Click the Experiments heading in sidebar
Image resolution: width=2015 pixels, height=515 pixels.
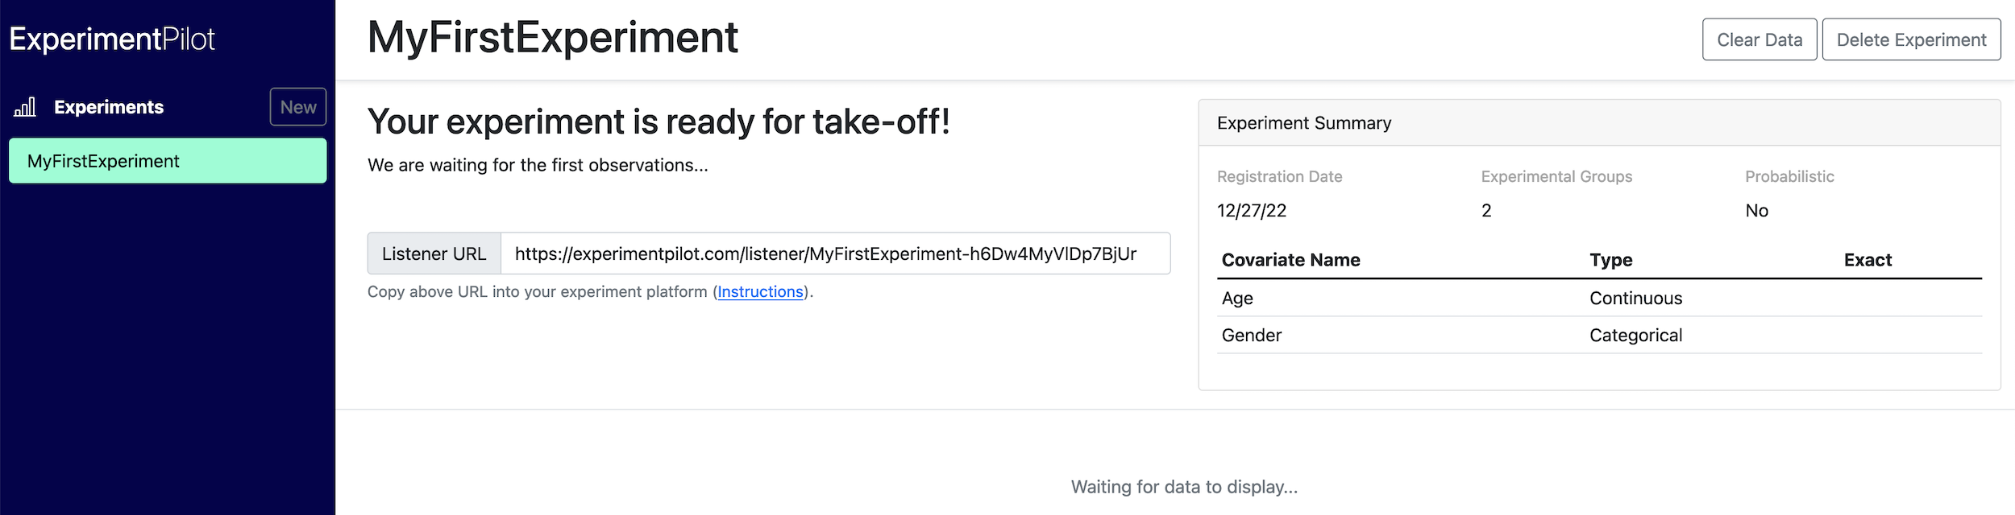109,107
